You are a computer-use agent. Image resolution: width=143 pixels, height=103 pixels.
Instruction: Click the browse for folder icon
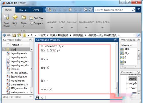click(x=19, y=35)
